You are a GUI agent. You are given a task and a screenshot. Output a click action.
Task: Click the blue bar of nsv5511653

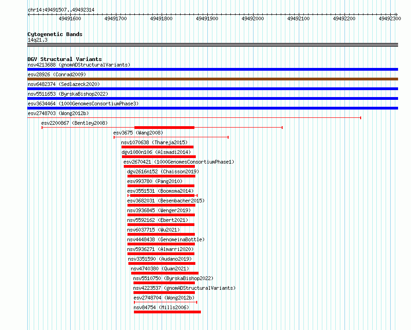coord(212,98)
